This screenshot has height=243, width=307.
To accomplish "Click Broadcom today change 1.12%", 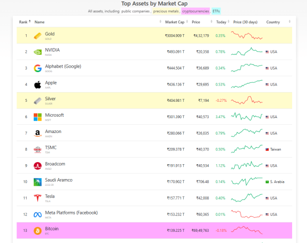I will [x=221, y=166].
